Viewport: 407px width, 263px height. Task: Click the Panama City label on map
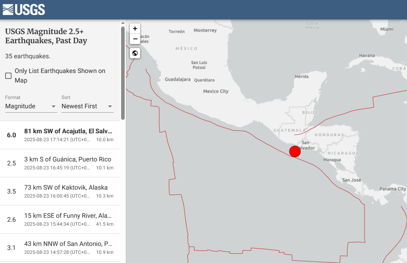[x=392, y=189]
